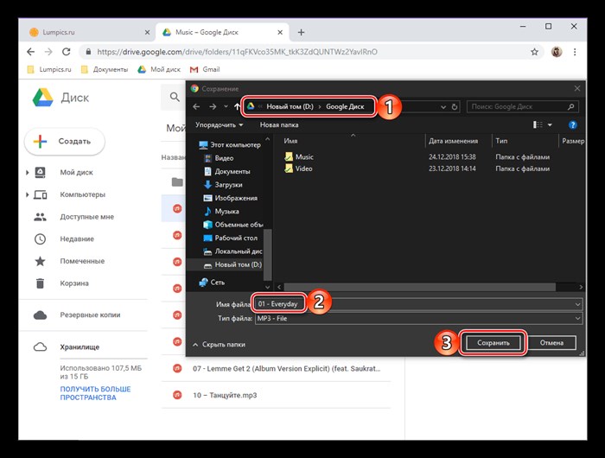The width and height of the screenshot is (605, 458).
Task: Open Chrome three-dot menu
Action: (x=575, y=52)
